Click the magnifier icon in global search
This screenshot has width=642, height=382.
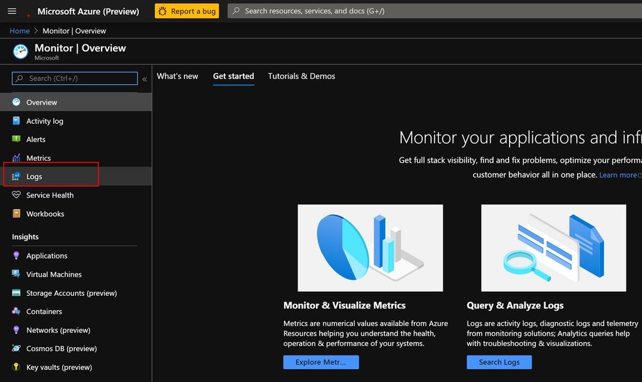(x=236, y=11)
